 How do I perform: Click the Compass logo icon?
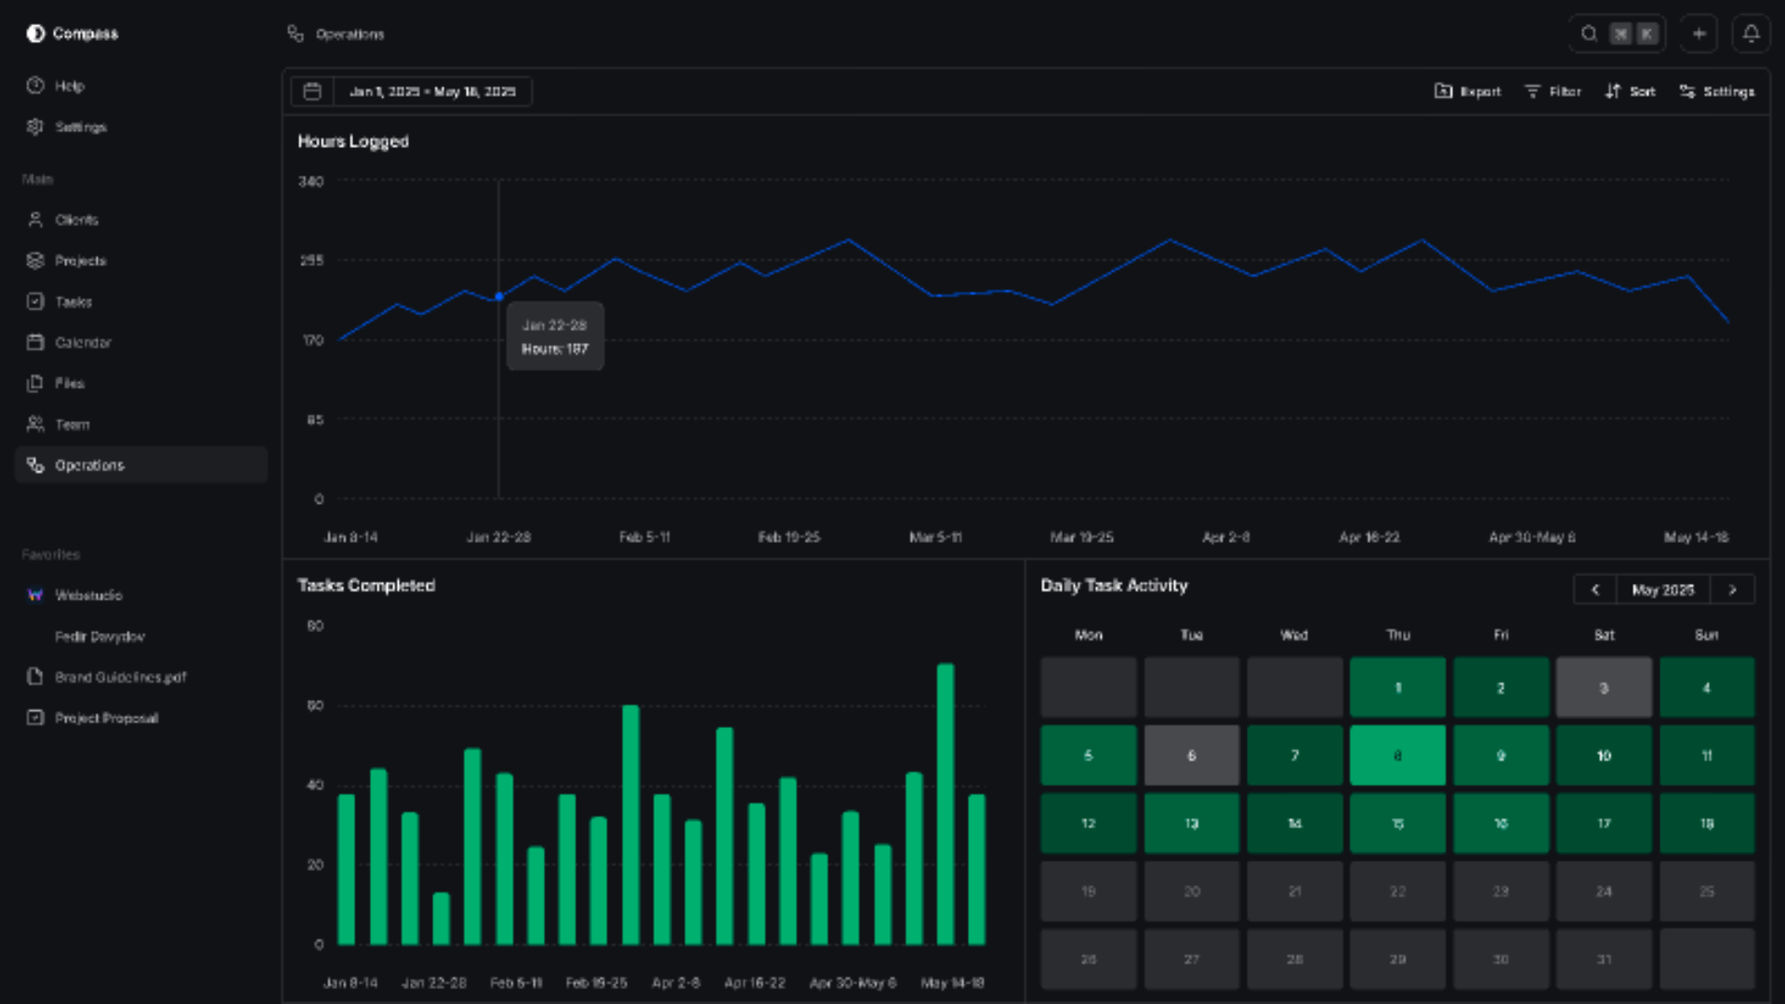point(35,33)
